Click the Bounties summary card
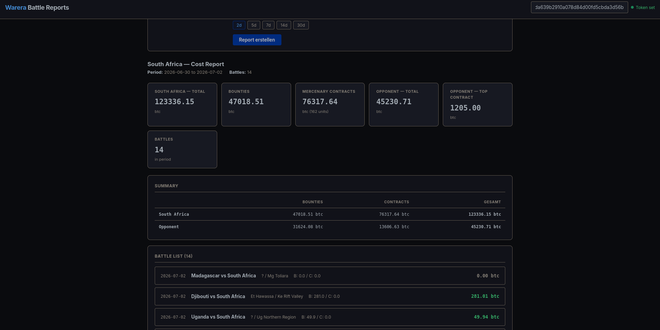 click(256, 105)
